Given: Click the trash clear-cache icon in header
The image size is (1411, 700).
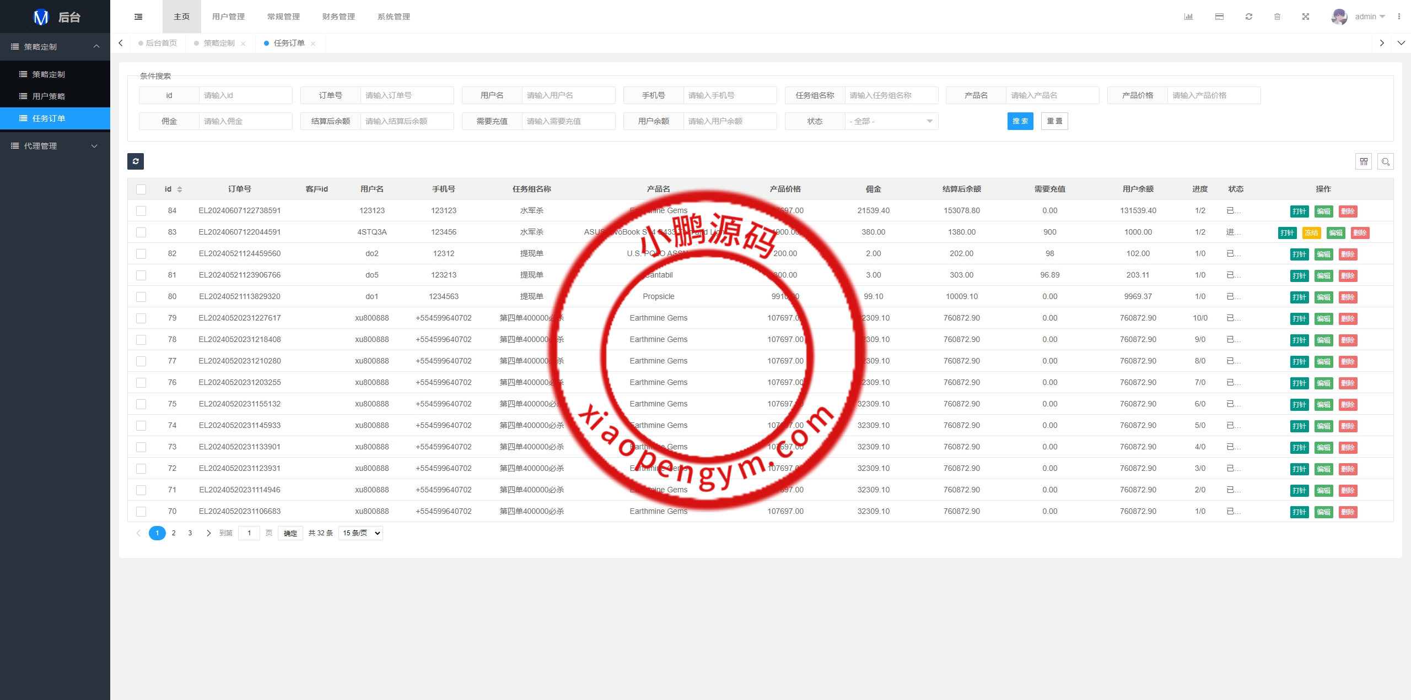Looking at the screenshot, I should (1277, 17).
